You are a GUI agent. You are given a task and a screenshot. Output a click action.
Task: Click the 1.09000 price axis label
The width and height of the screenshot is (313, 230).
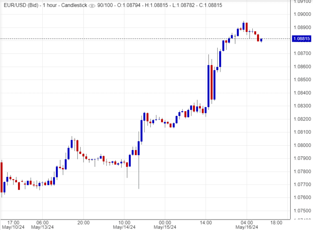(302, 14)
